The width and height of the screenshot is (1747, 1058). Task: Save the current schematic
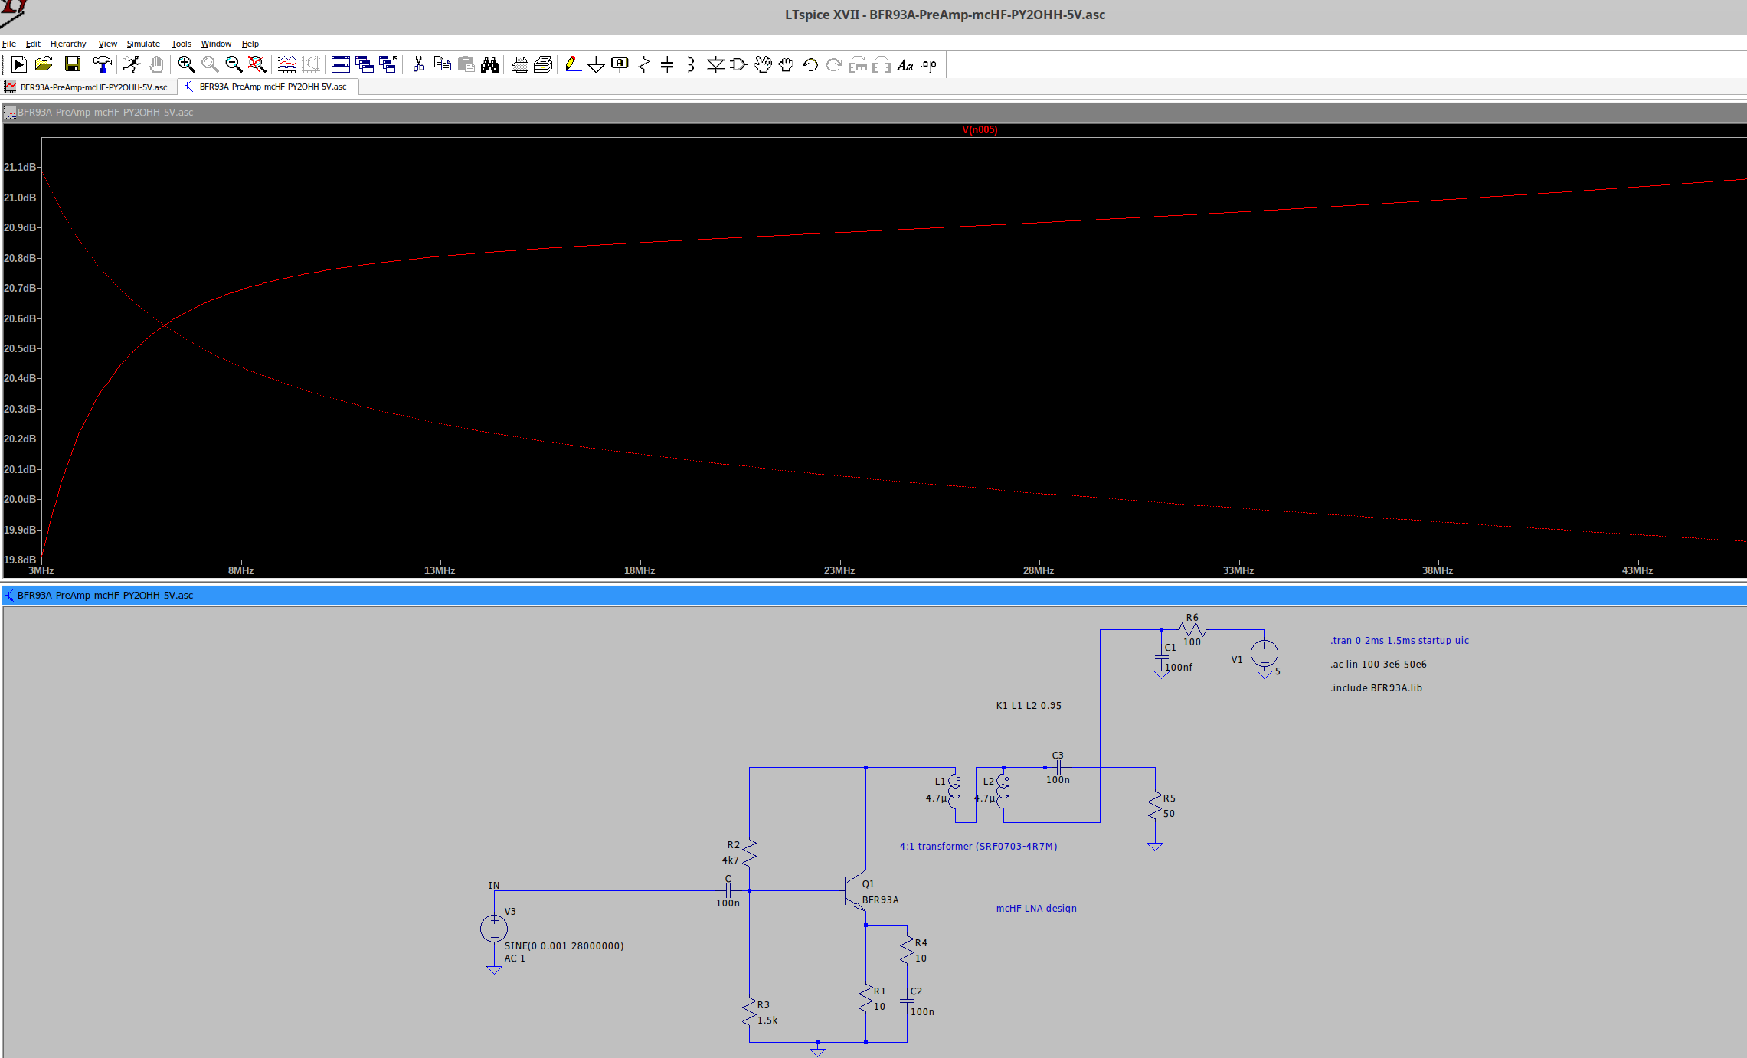(x=73, y=65)
